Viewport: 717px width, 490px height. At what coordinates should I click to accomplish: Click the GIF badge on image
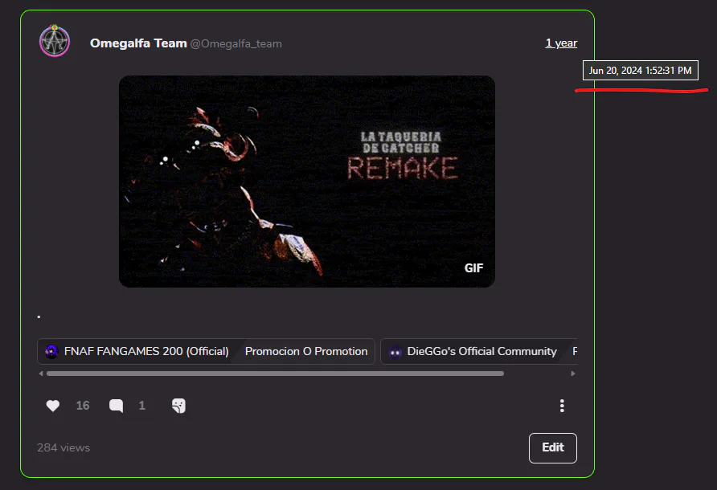point(473,267)
